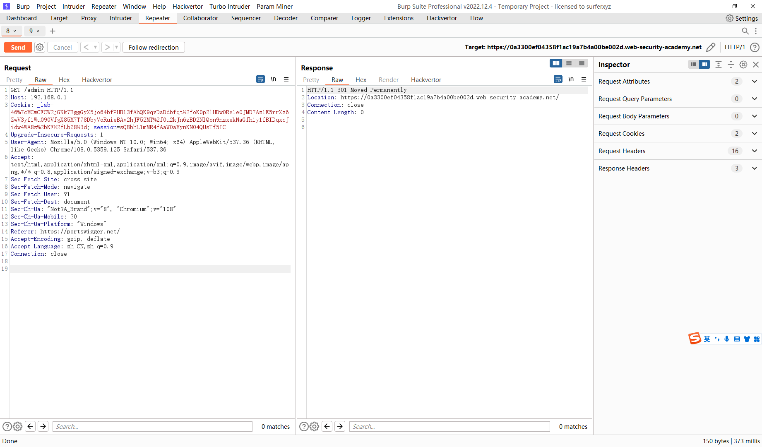Toggle request non-printable characters display

[x=273, y=79]
